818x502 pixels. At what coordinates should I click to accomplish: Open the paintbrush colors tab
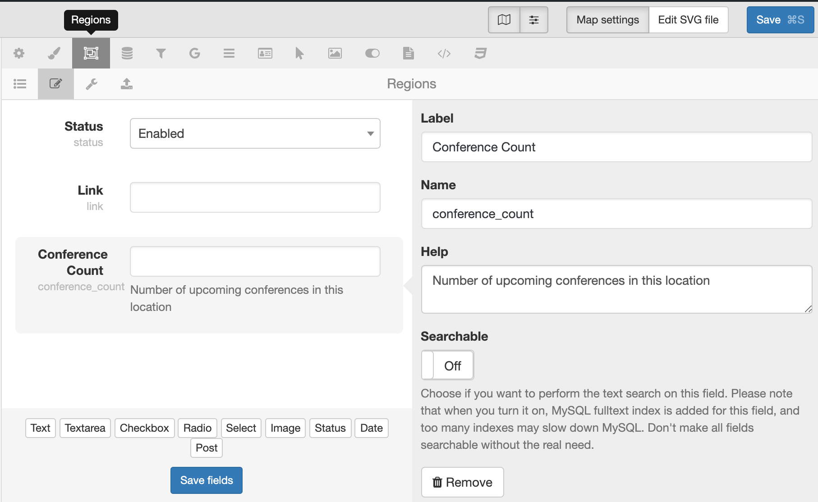[x=54, y=53]
